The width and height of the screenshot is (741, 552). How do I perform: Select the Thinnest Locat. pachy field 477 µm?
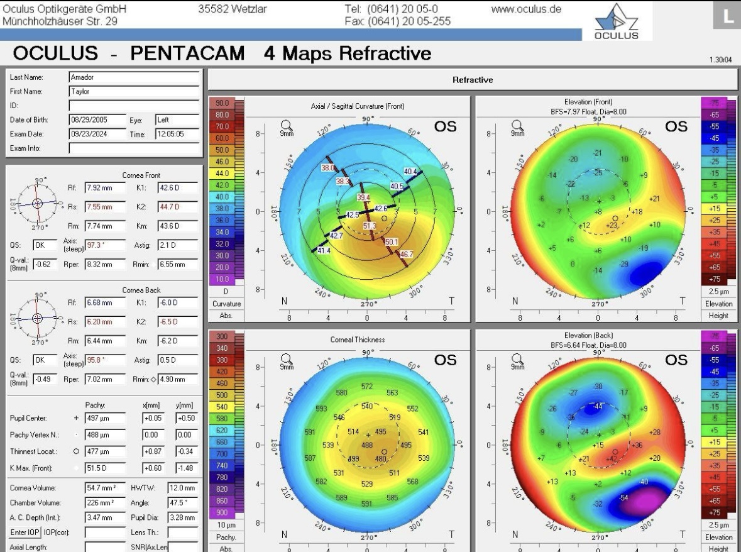point(106,451)
